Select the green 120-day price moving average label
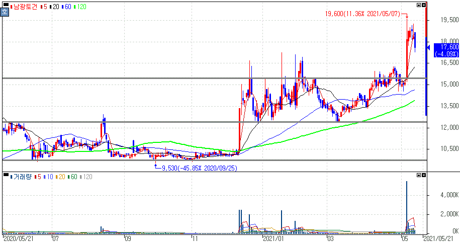The image size is (460, 243). click(x=80, y=7)
